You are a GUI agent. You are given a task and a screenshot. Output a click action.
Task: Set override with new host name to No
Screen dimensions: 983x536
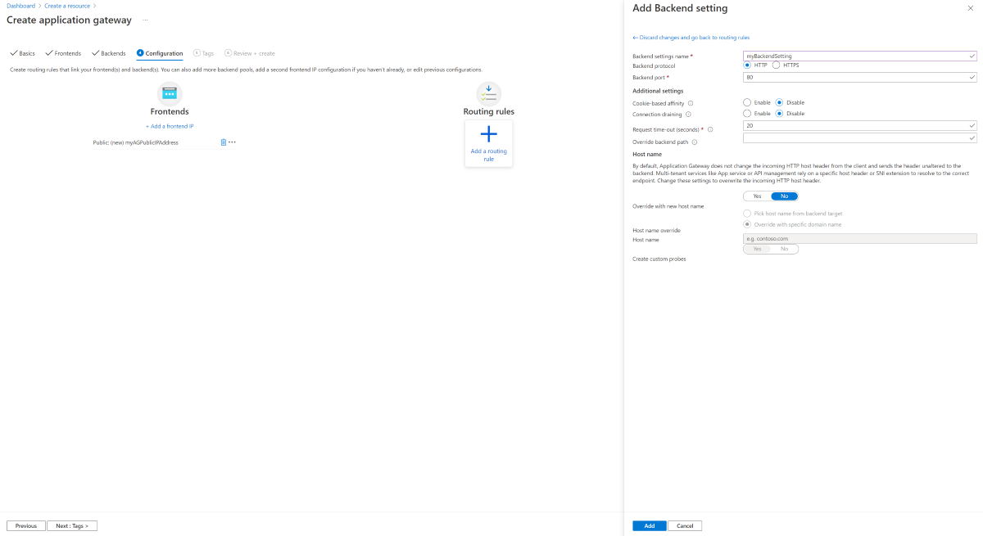pos(784,196)
